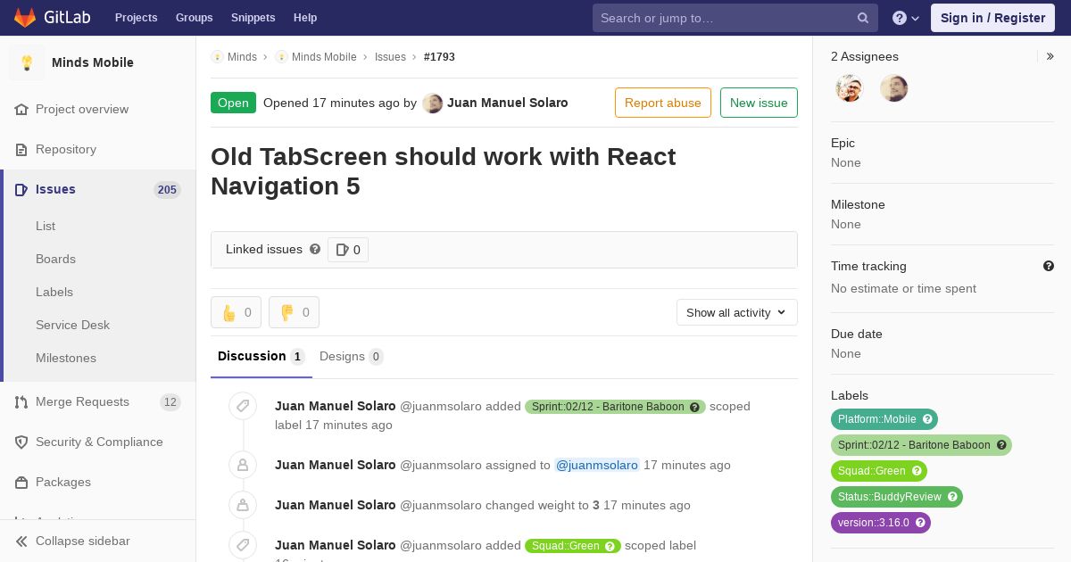Click the Minds Mobile project avatar icon
The width and height of the screenshot is (1071, 562).
(27, 62)
